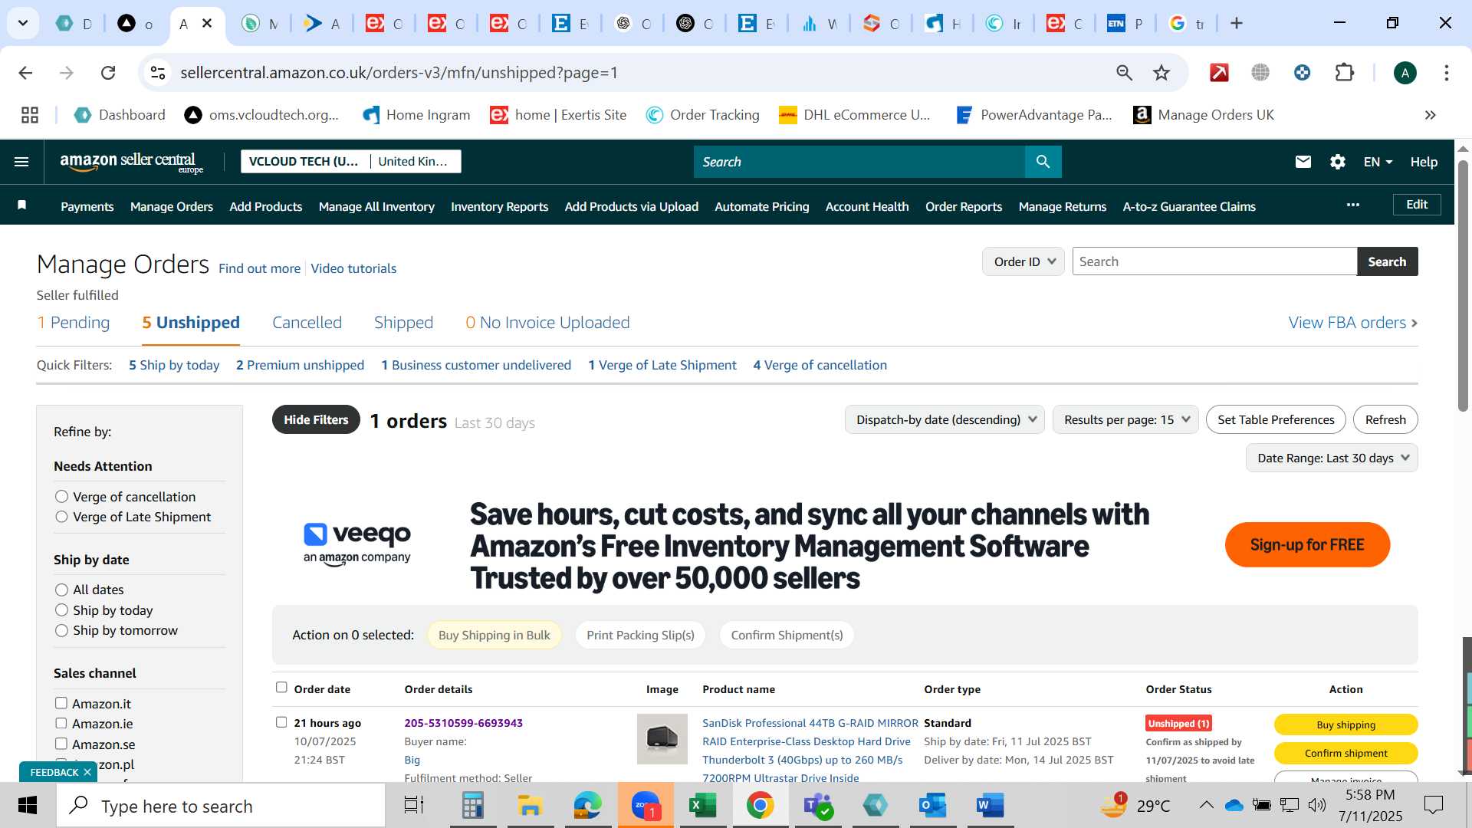Open the Chrome profile avatar A
This screenshot has height=828, width=1472.
1405,73
